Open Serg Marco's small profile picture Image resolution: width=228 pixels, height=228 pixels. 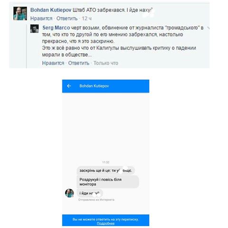point(34,28)
